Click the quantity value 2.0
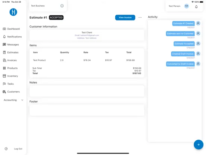Screen dimensions: 206x155 coord(62,60)
